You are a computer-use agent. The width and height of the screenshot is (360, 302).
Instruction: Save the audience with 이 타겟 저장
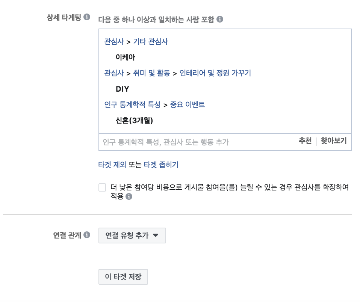pyautogui.click(x=123, y=276)
